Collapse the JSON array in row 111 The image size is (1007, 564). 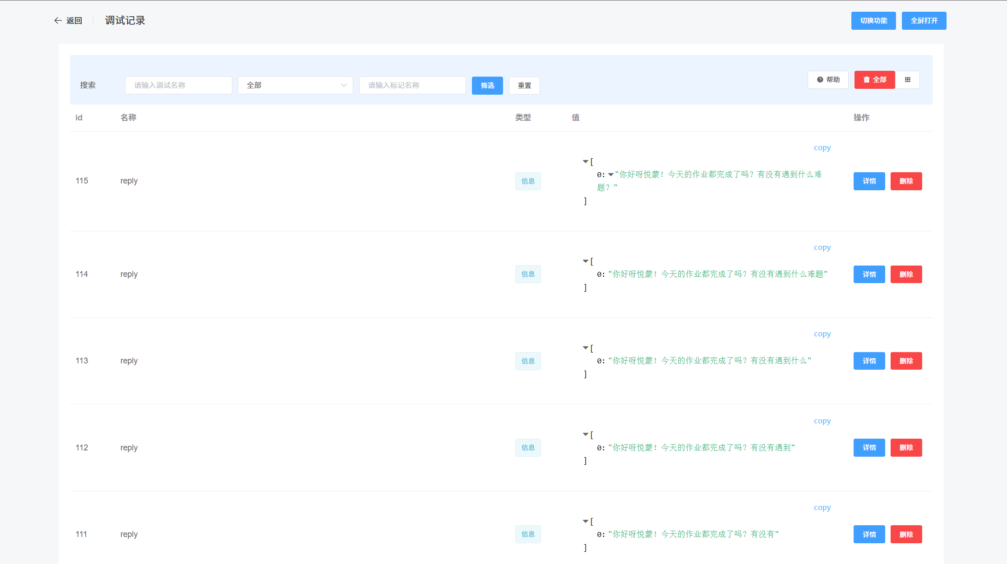click(585, 522)
